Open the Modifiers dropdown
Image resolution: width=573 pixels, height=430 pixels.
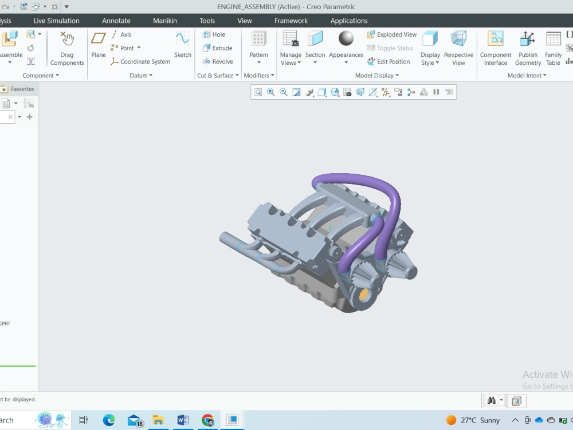pos(259,75)
